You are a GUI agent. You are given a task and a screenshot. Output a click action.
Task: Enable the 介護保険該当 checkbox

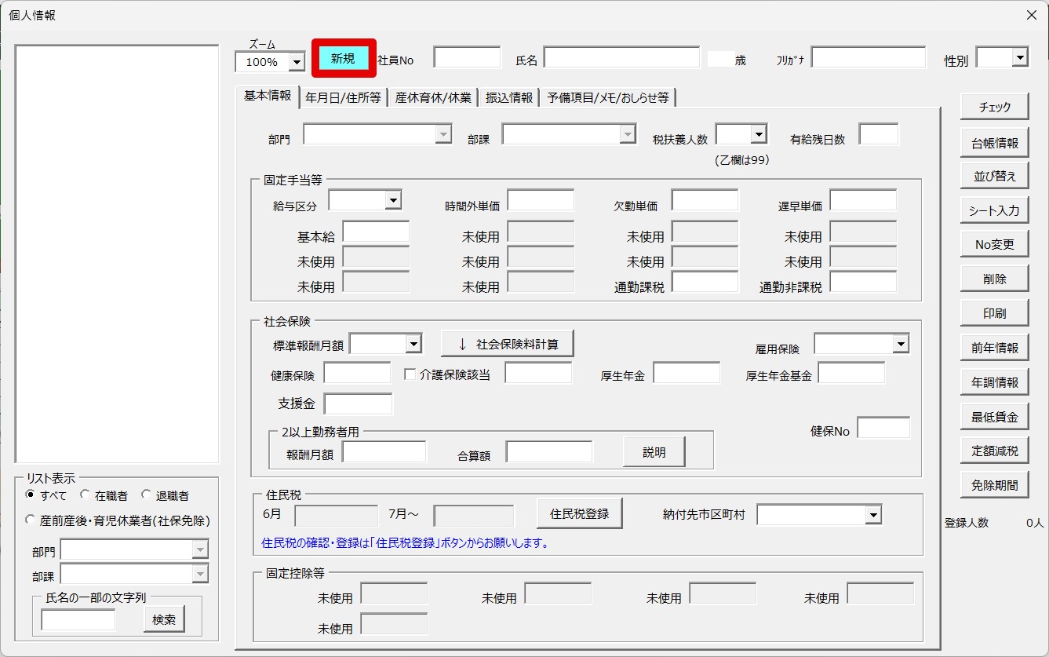(410, 374)
